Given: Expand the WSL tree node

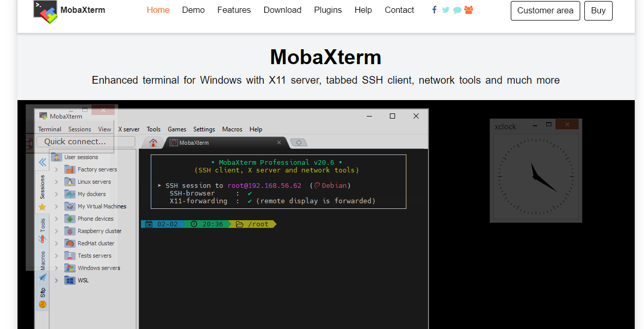Looking at the screenshot, I should [56, 280].
